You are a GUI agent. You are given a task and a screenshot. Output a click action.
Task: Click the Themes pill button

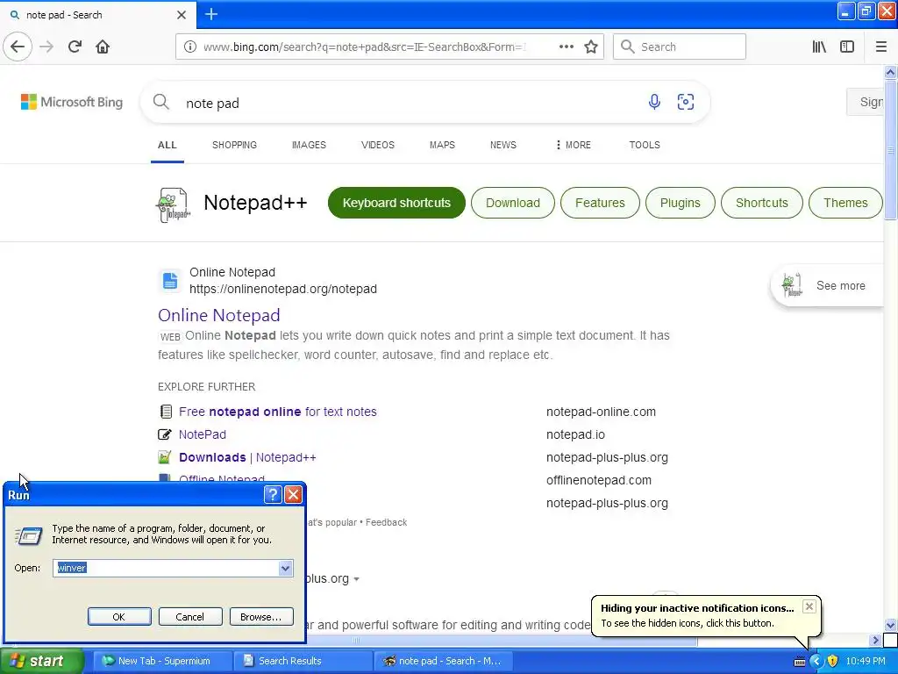(845, 203)
